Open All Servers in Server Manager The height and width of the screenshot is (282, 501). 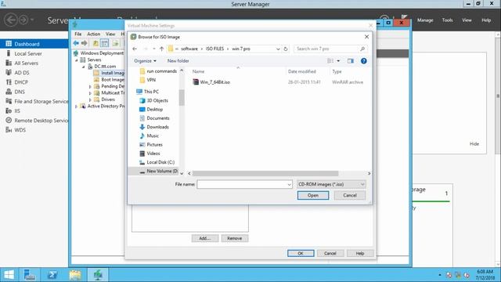tap(26, 63)
